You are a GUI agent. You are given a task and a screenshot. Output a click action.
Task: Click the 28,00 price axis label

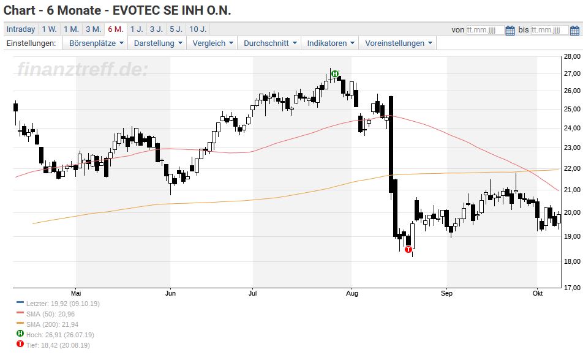tap(572, 56)
